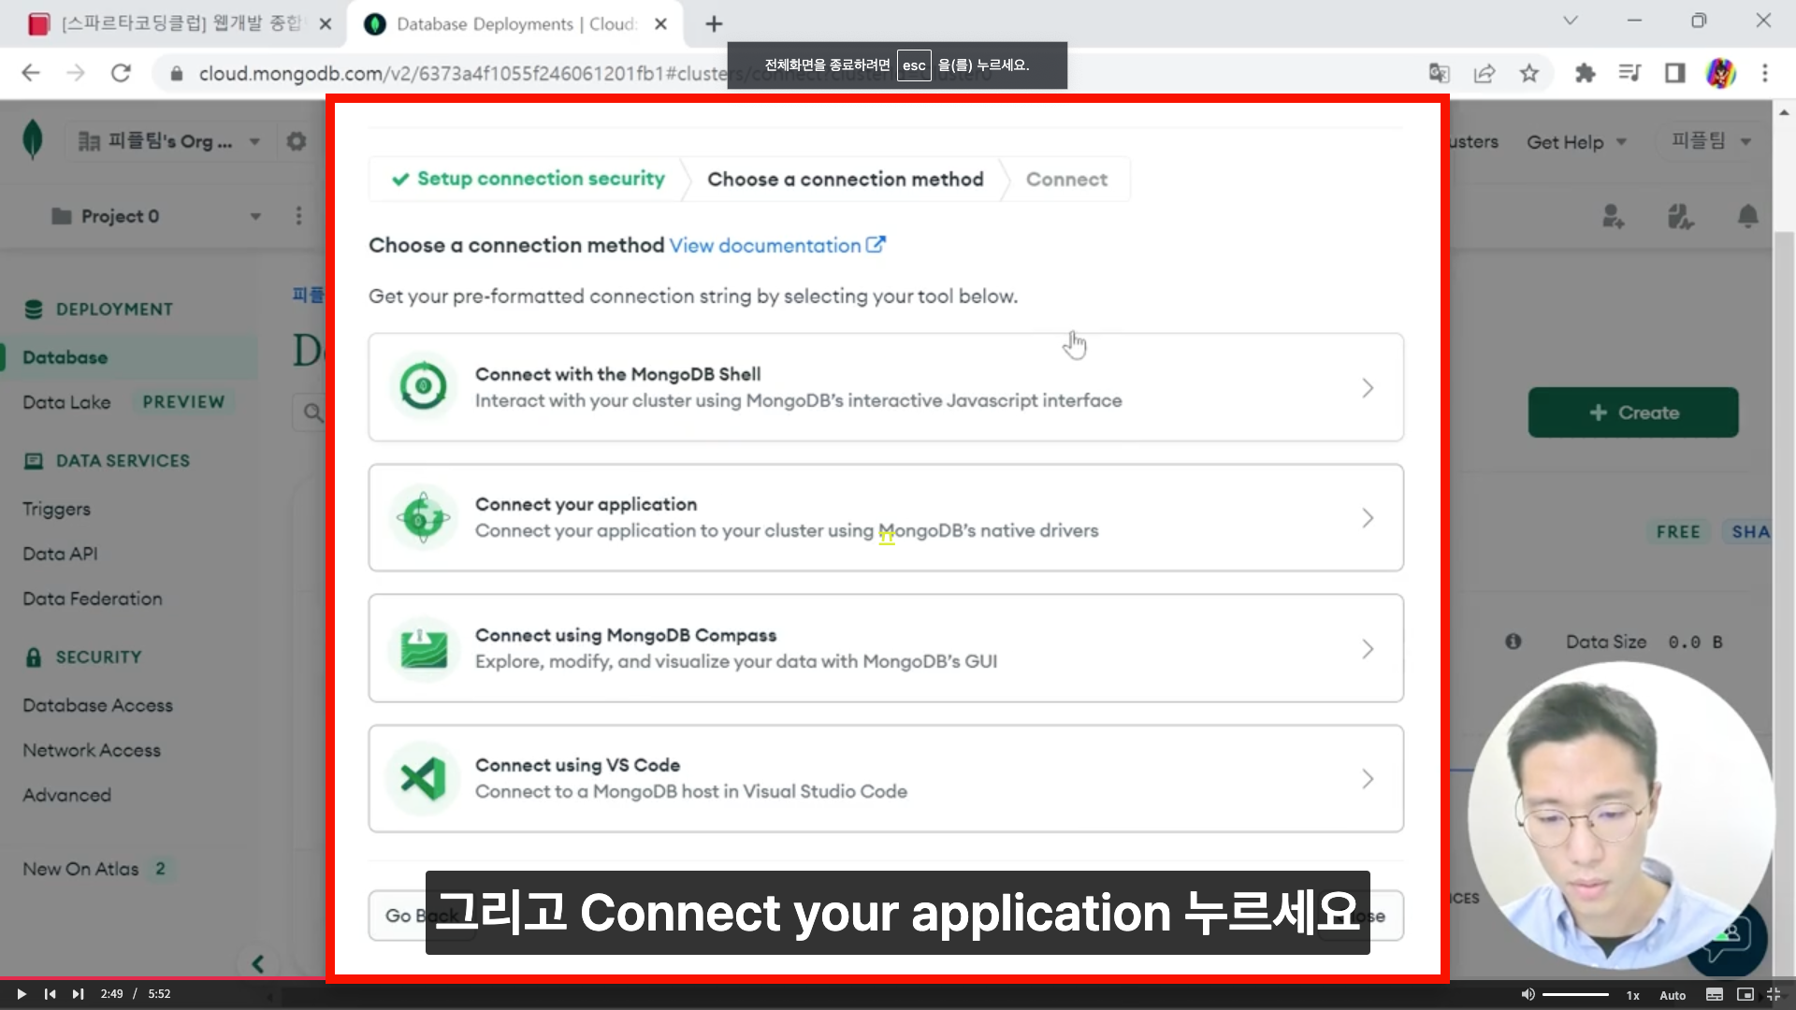Open View documentation link
The image size is (1796, 1010).
click(777, 245)
